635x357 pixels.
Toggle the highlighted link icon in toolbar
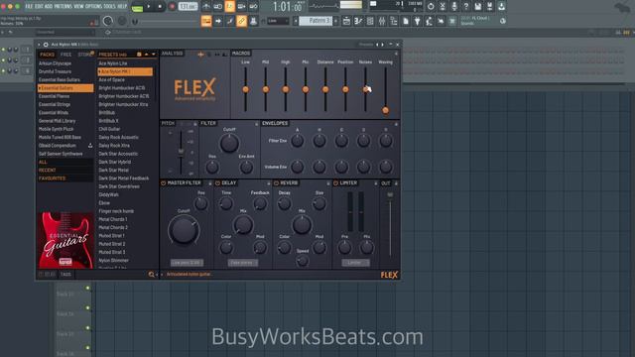pos(241,21)
